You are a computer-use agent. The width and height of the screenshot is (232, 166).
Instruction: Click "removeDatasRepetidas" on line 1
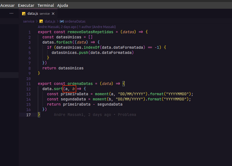(x=90, y=32)
